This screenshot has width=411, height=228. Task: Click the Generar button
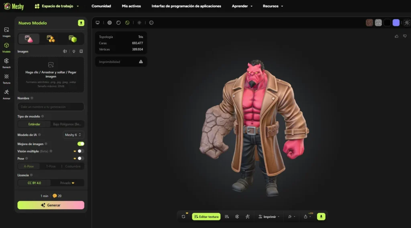(x=51, y=205)
